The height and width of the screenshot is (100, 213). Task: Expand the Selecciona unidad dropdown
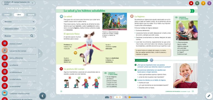pyautogui.click(x=19, y=29)
